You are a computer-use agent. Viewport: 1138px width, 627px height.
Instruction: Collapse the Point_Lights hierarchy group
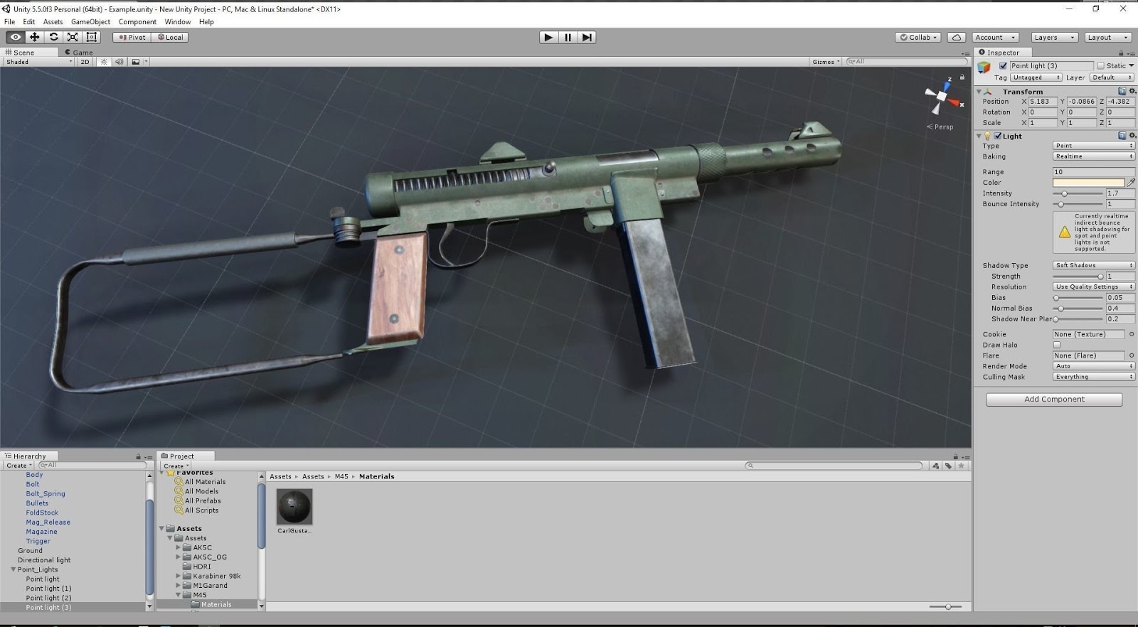tap(13, 569)
